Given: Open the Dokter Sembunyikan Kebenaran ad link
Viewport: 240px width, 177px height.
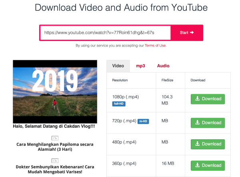Looking at the screenshot, I should click(55, 169).
